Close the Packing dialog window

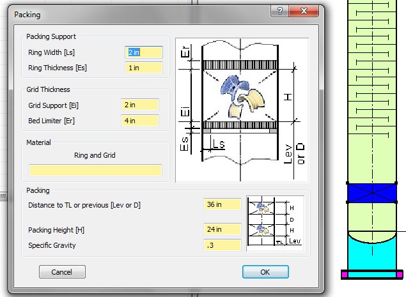tap(304, 11)
